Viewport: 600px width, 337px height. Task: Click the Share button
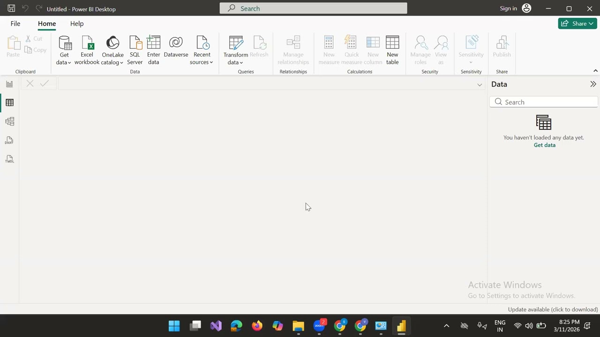pyautogui.click(x=577, y=23)
